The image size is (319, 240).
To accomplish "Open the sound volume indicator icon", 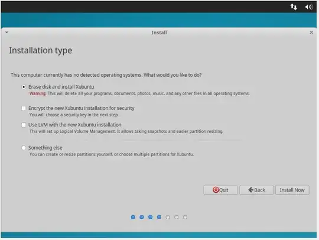I will (308, 7).
